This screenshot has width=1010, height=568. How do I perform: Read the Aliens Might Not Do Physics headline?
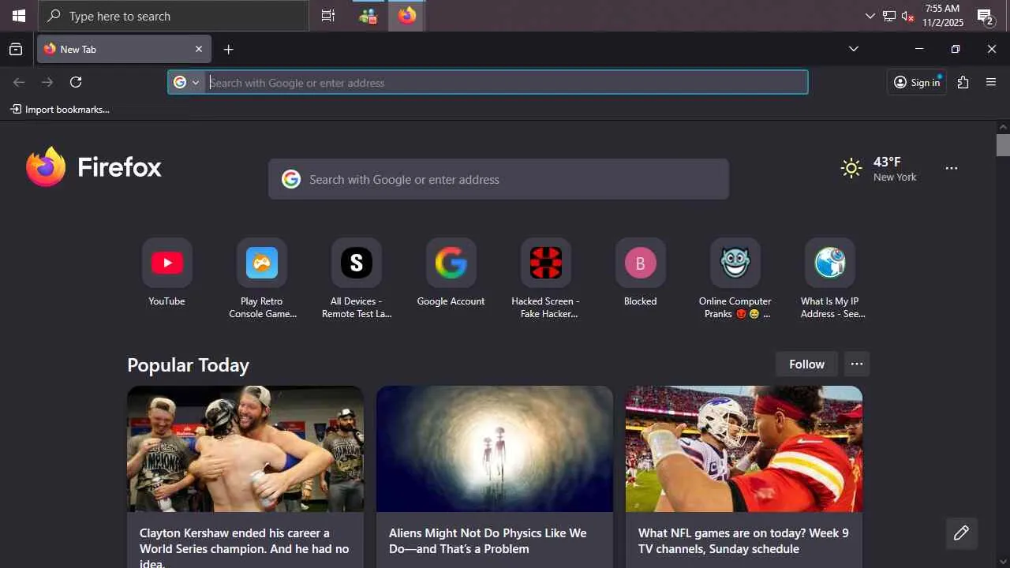tap(488, 541)
